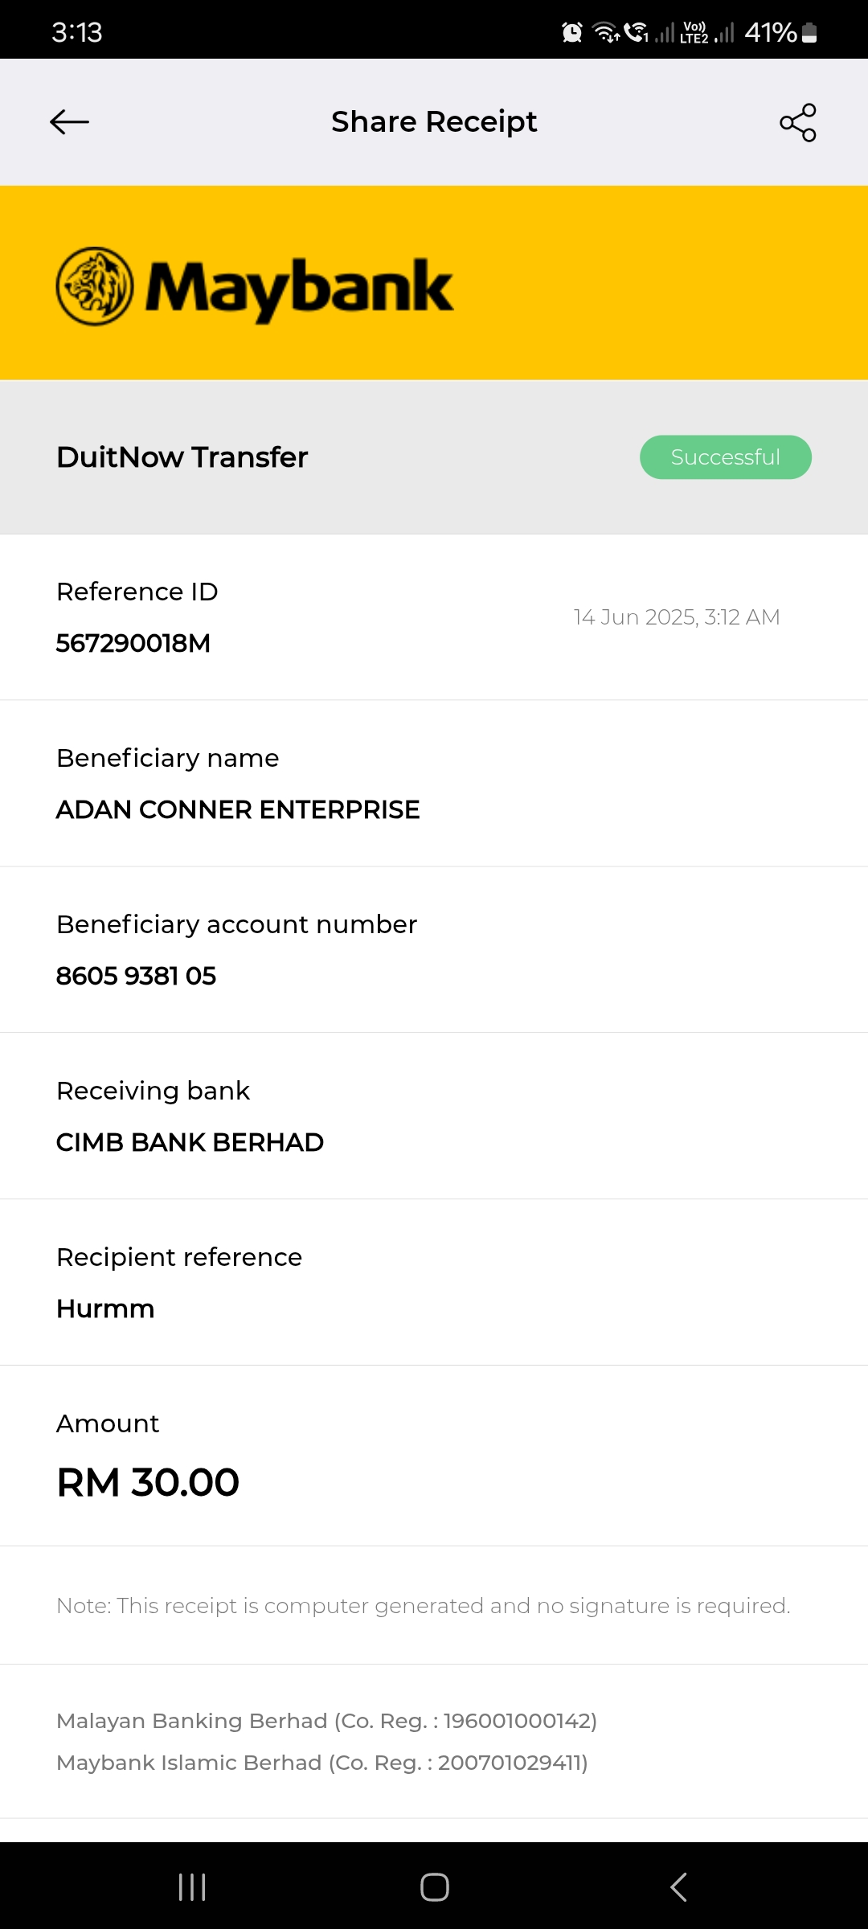Screen dimensions: 868x1929
Task: Tap the Malayan Banking Berhad registration text
Action: click(326, 1721)
